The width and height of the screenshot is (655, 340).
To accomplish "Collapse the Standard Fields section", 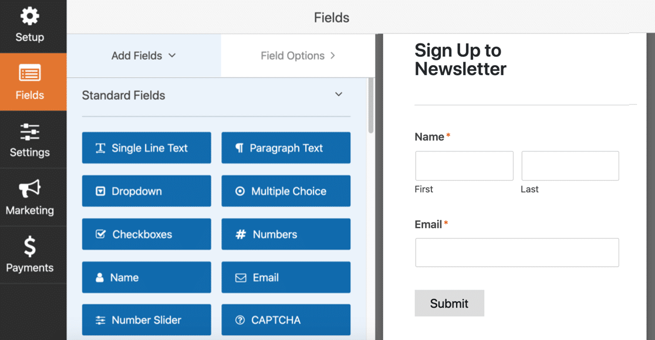I will (339, 94).
